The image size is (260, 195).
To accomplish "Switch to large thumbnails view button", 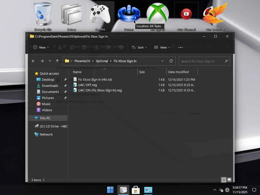I will click(x=229, y=180).
